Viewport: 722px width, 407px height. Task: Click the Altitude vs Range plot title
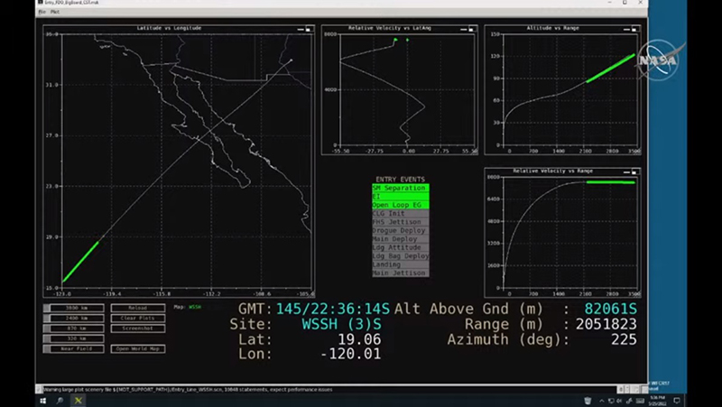pos(552,28)
